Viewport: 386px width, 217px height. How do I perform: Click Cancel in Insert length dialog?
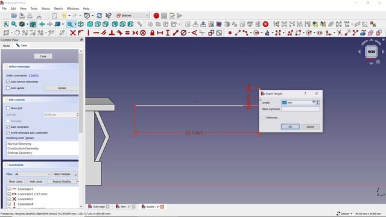coord(310,127)
